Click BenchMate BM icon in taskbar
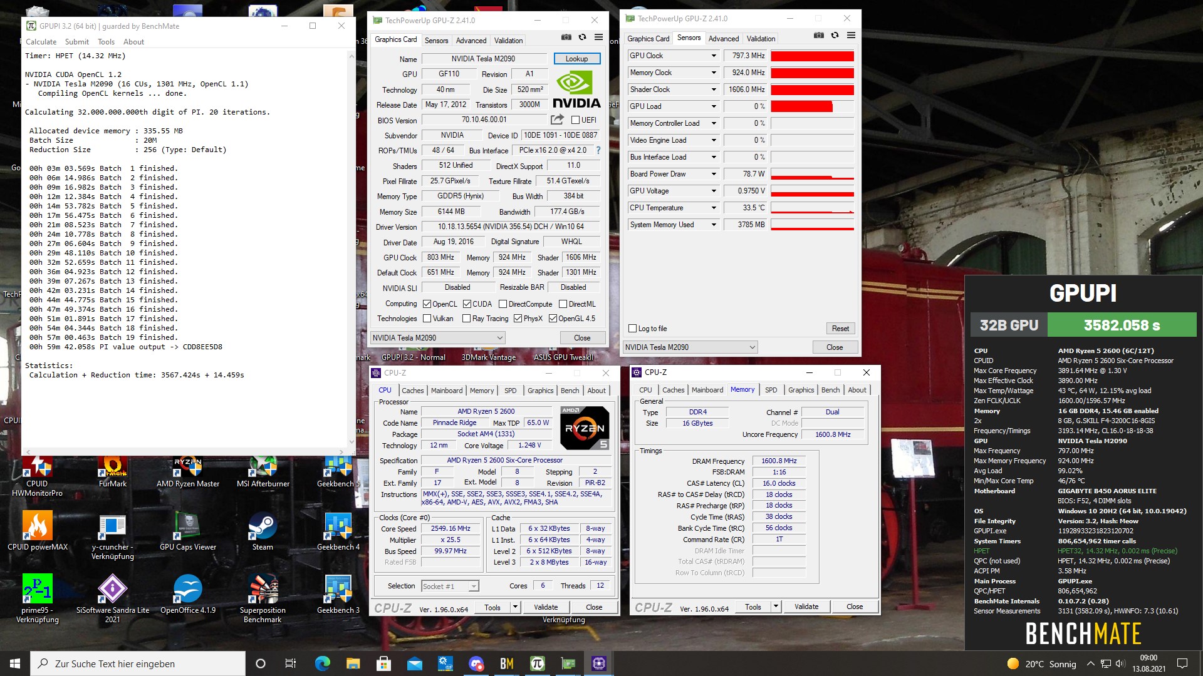This screenshot has height=676, width=1203. pyautogui.click(x=507, y=663)
